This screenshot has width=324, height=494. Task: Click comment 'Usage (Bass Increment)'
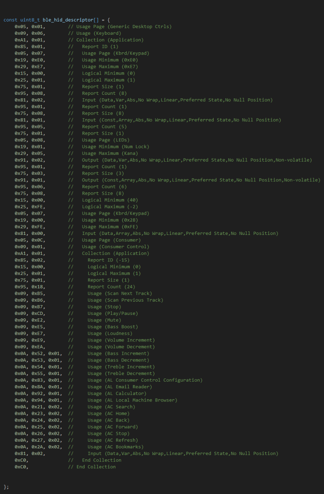pos(119,353)
